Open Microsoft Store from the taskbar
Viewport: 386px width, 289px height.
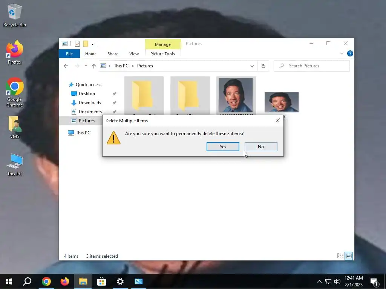tap(101, 281)
